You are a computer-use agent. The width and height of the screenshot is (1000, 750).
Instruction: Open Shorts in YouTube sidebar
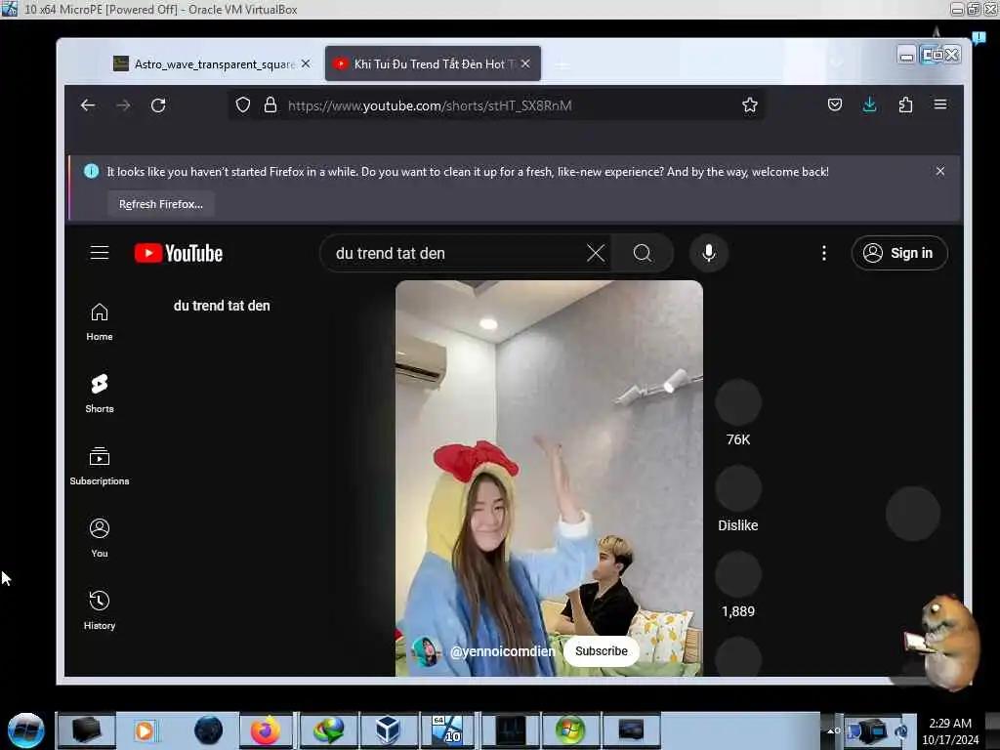pos(100,394)
